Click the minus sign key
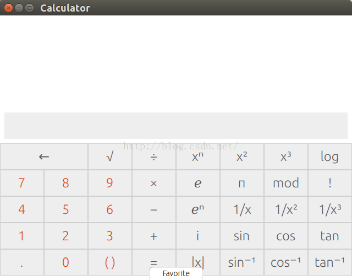The height and width of the screenshot is (280, 352). (154, 209)
